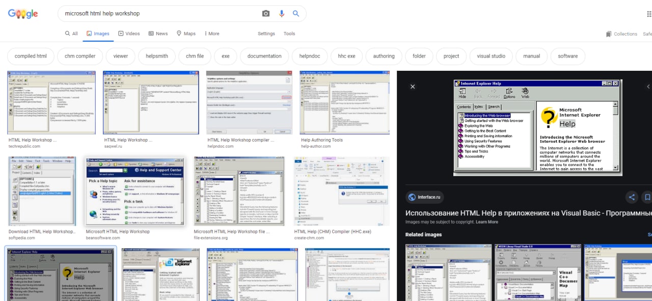Filter by 'compiled html' chip
652x301 pixels.
(x=31, y=56)
